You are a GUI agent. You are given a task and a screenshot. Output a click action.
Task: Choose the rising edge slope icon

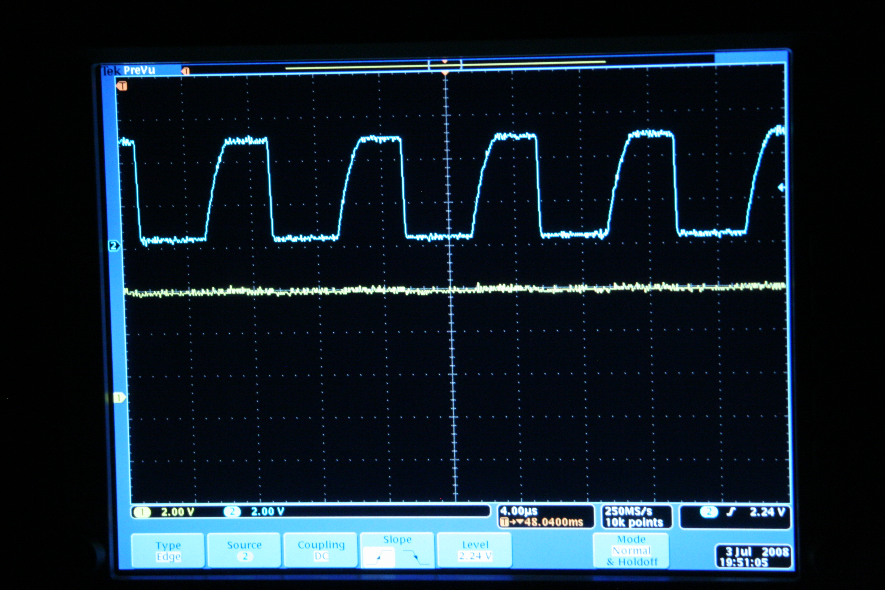click(x=379, y=557)
